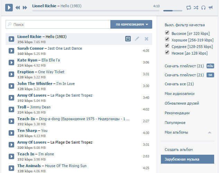Click the Teach-In artist name
219x173 pixels.
[x=26, y=119]
